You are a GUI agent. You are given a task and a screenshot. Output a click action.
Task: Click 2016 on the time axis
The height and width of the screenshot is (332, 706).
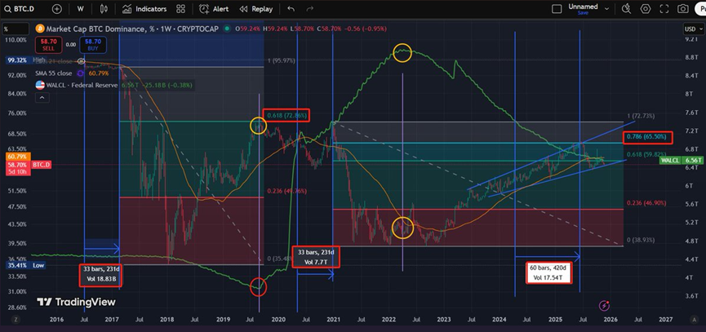pyautogui.click(x=56, y=320)
